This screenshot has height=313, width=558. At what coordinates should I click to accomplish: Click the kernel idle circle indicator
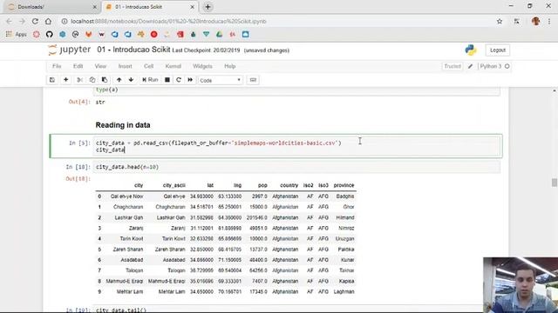(x=507, y=66)
